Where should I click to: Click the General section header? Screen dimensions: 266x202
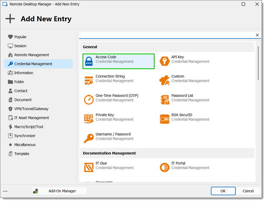(167, 47)
